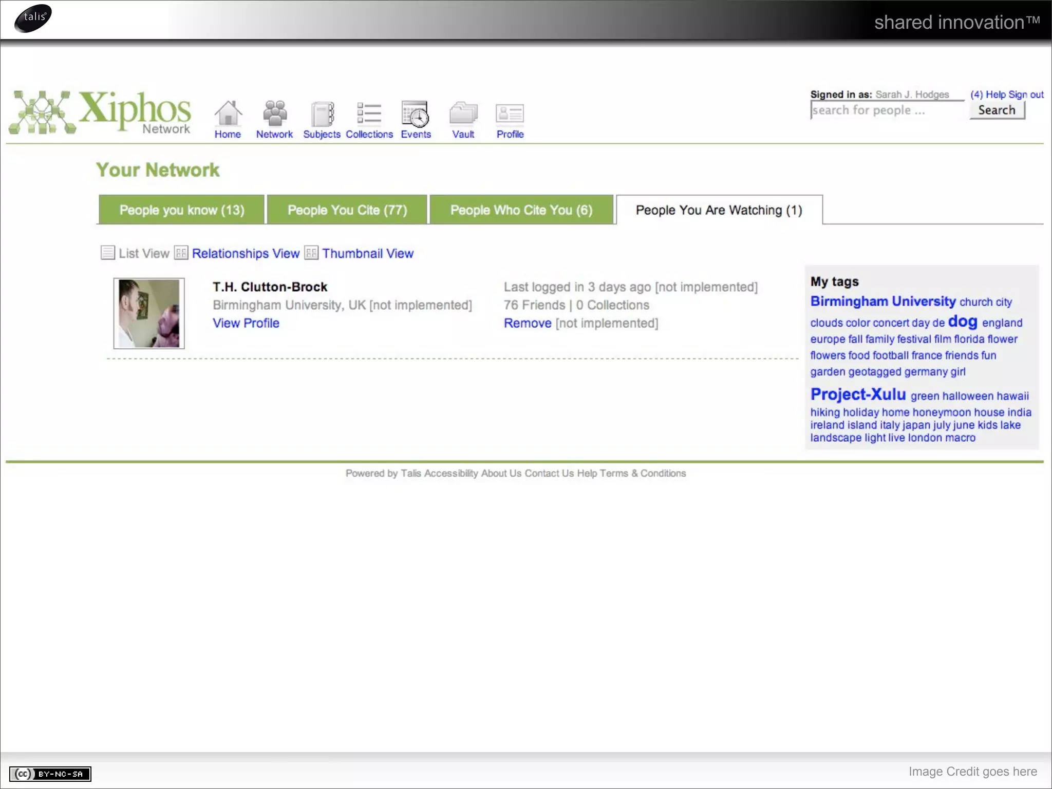Open Accessibility footer link

(x=451, y=473)
